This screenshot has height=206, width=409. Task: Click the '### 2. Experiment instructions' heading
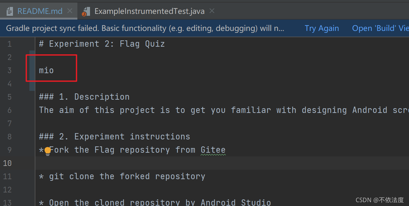click(114, 137)
